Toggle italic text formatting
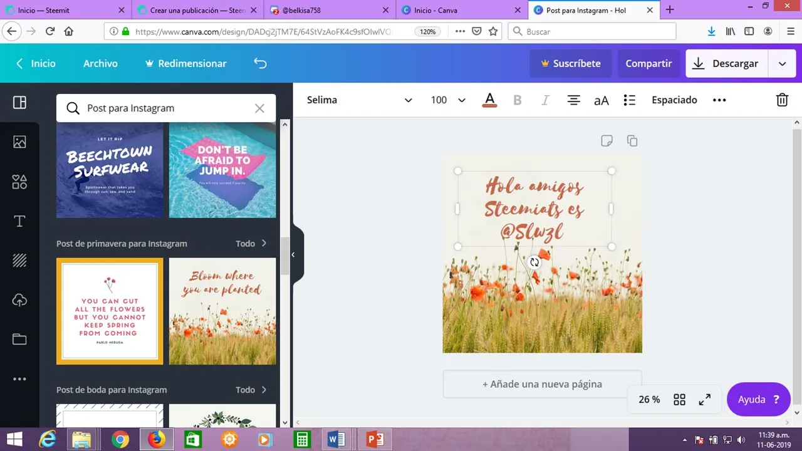802x451 pixels. (545, 100)
